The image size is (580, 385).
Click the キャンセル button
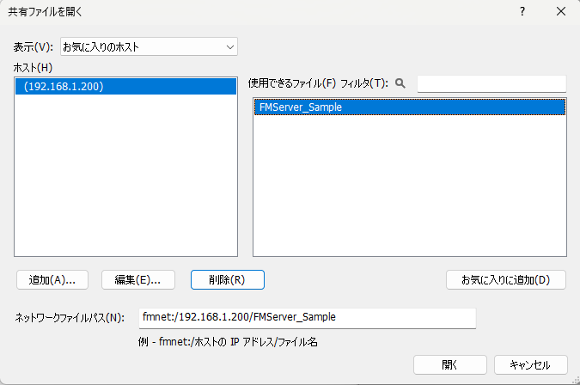pyautogui.click(x=530, y=365)
